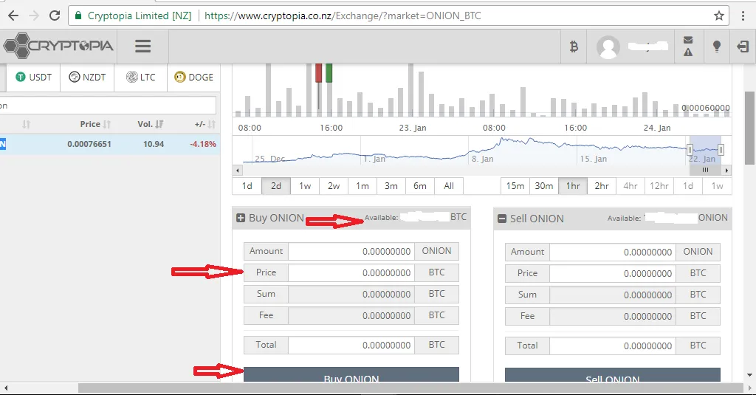Click the Buy panel Amount input field

click(x=351, y=251)
